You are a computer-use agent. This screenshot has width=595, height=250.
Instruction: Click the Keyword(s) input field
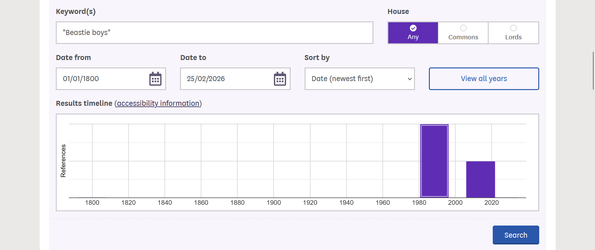pos(214,33)
